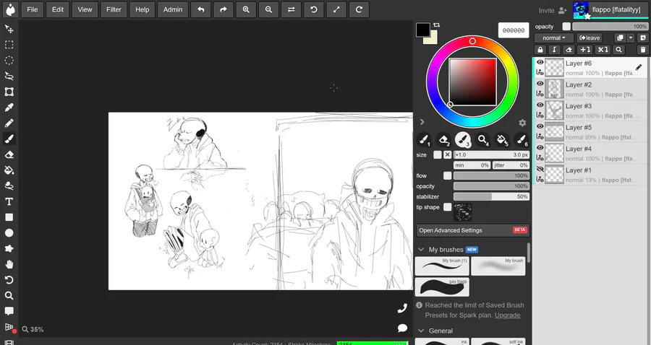Swap foreground and background colors
The width and height of the screenshot is (651, 345).
[x=436, y=25]
